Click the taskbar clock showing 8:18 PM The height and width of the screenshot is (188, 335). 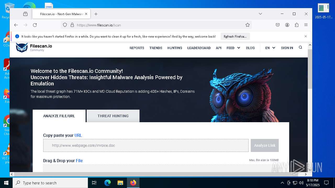313,183
